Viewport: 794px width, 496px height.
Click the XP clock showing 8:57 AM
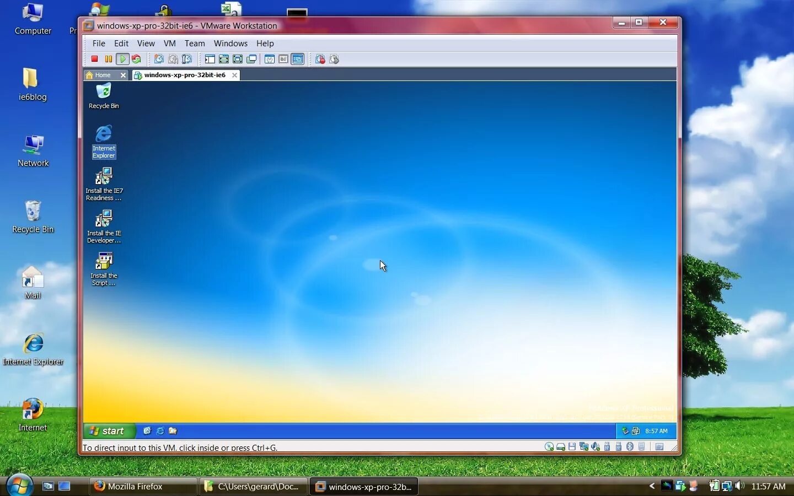(656, 431)
